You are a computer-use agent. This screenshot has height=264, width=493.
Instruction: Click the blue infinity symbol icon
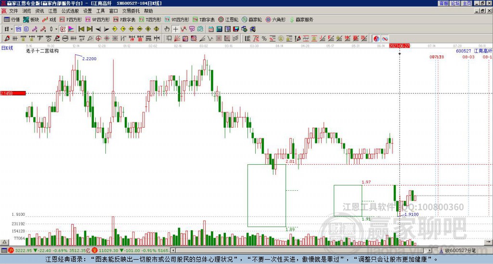(385, 39)
